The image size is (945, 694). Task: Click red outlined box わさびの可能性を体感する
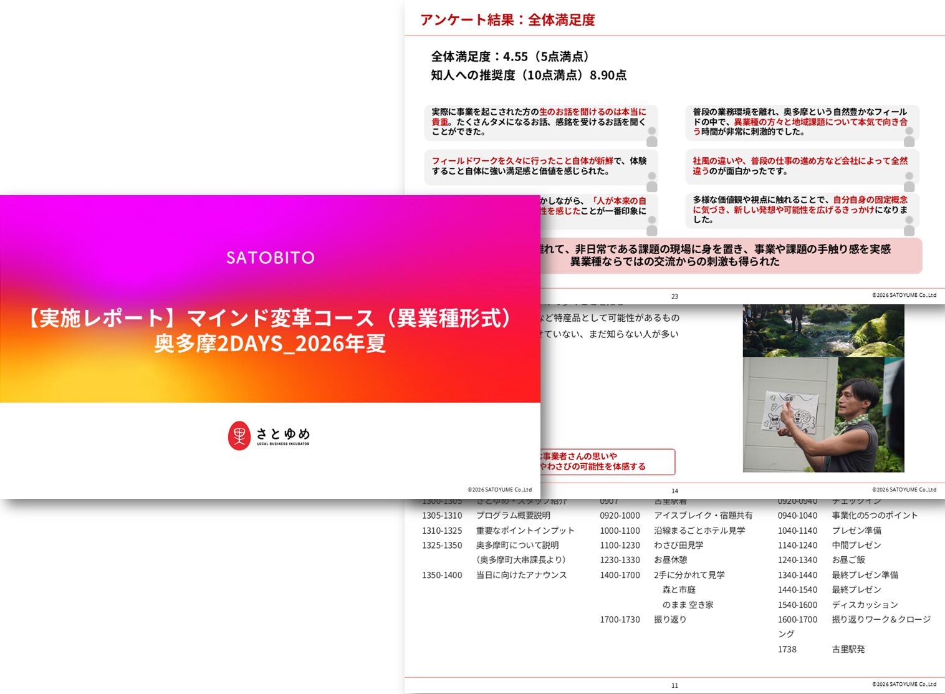pos(608,461)
